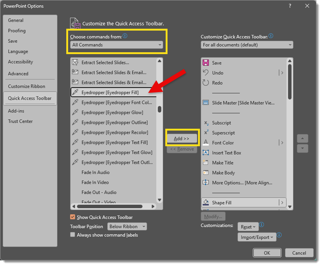The image size is (322, 266).
Task: Click the Shape Fill paint bucket icon
Action: tap(205, 202)
